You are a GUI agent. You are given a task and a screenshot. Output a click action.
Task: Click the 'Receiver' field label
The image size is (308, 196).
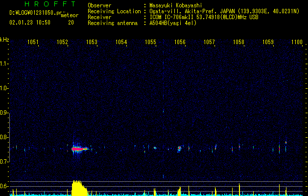point(99,17)
